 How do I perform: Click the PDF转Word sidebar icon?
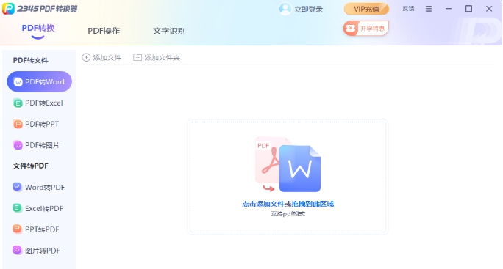pos(18,82)
